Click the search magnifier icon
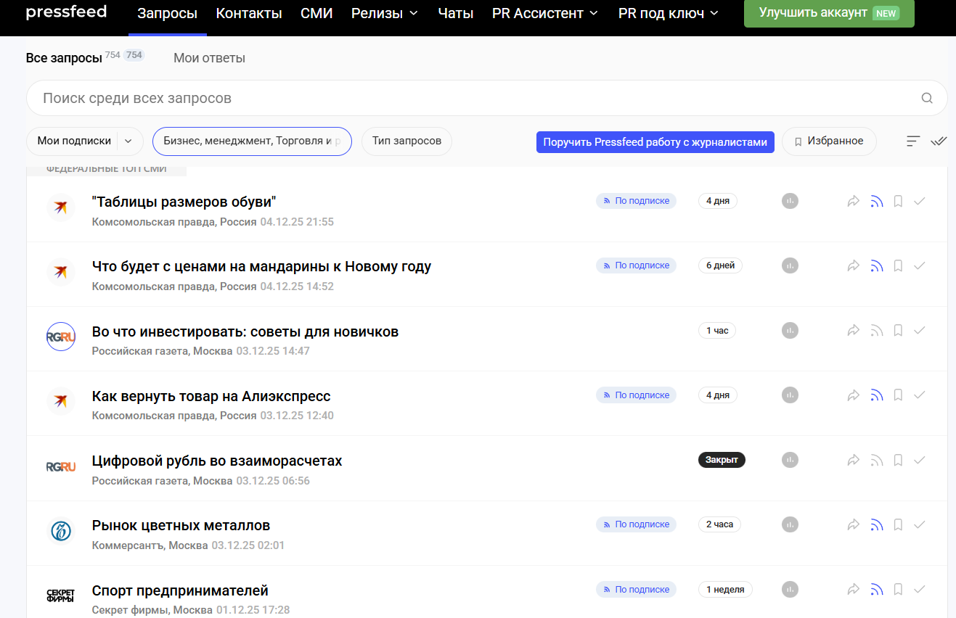Viewport: 956px width, 618px height. click(x=926, y=99)
